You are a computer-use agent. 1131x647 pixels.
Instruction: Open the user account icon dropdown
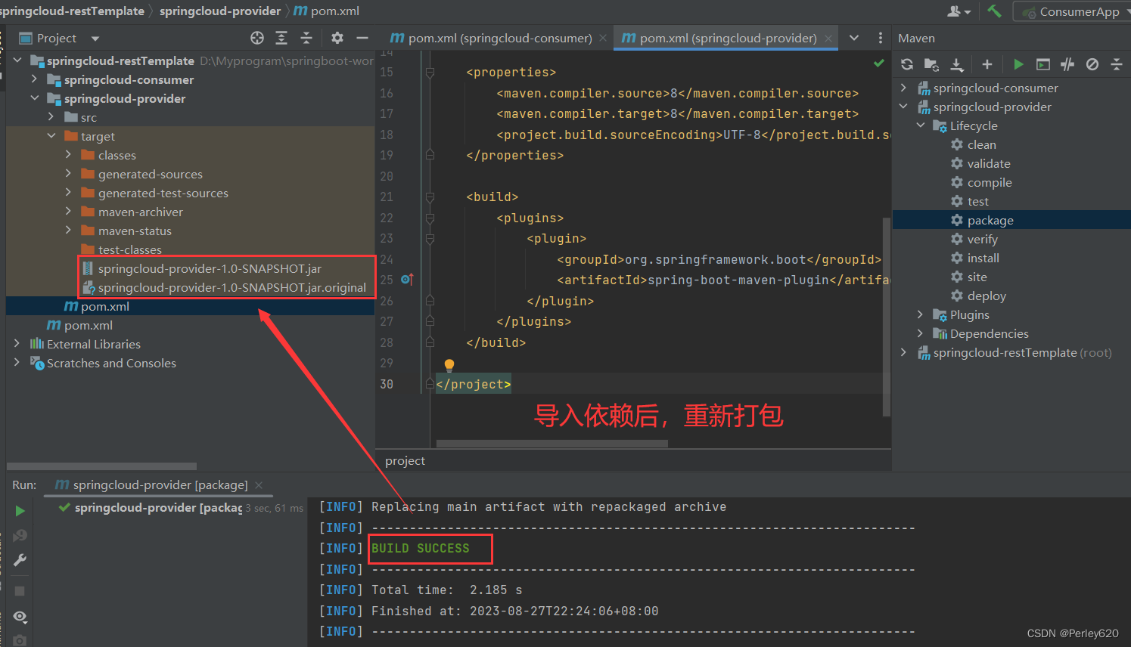click(959, 11)
